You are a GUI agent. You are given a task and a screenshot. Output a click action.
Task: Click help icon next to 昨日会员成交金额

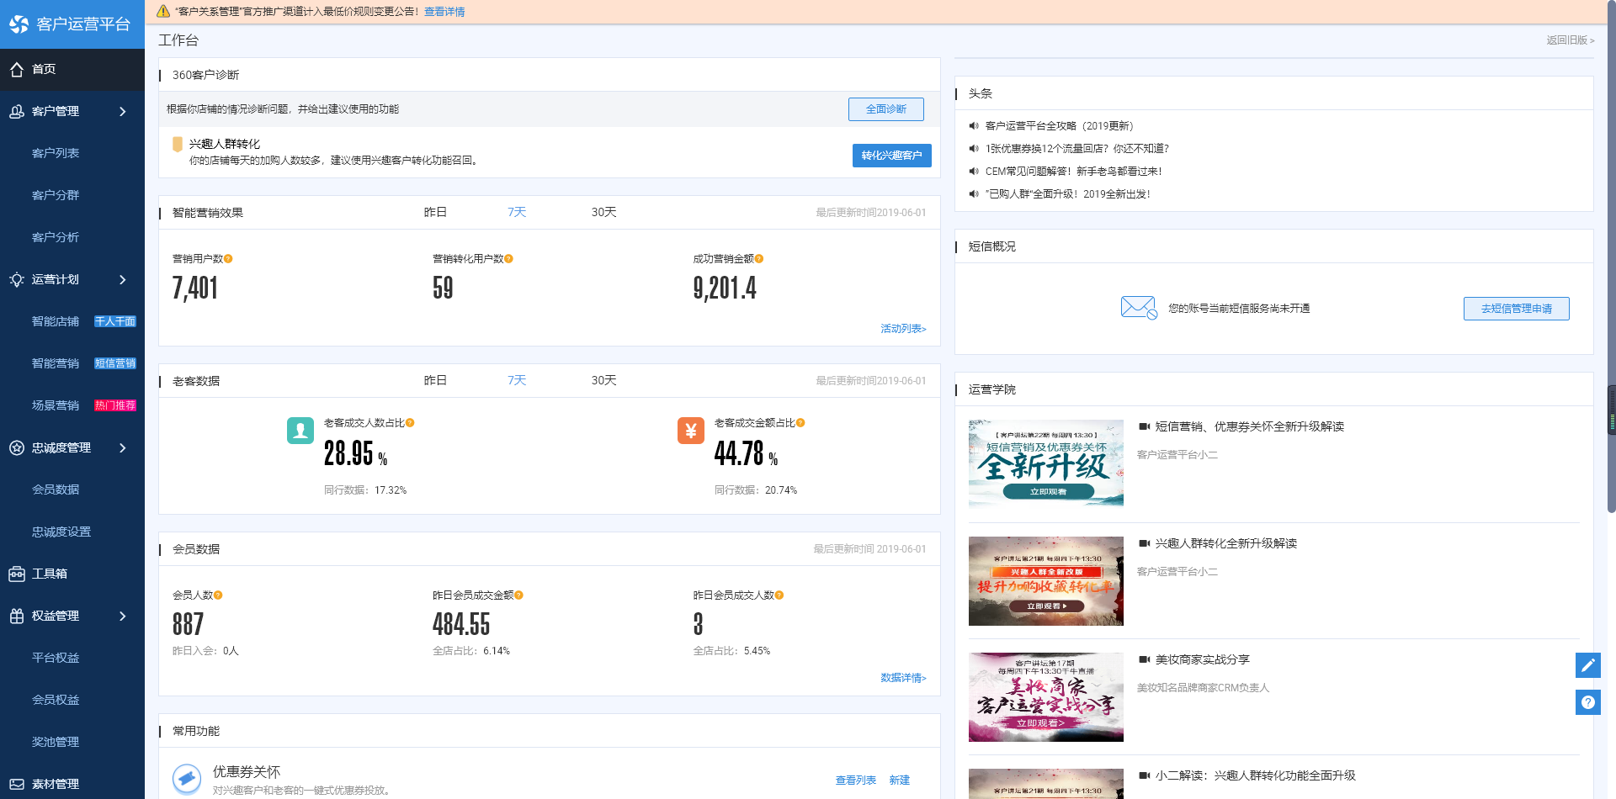pos(518,595)
